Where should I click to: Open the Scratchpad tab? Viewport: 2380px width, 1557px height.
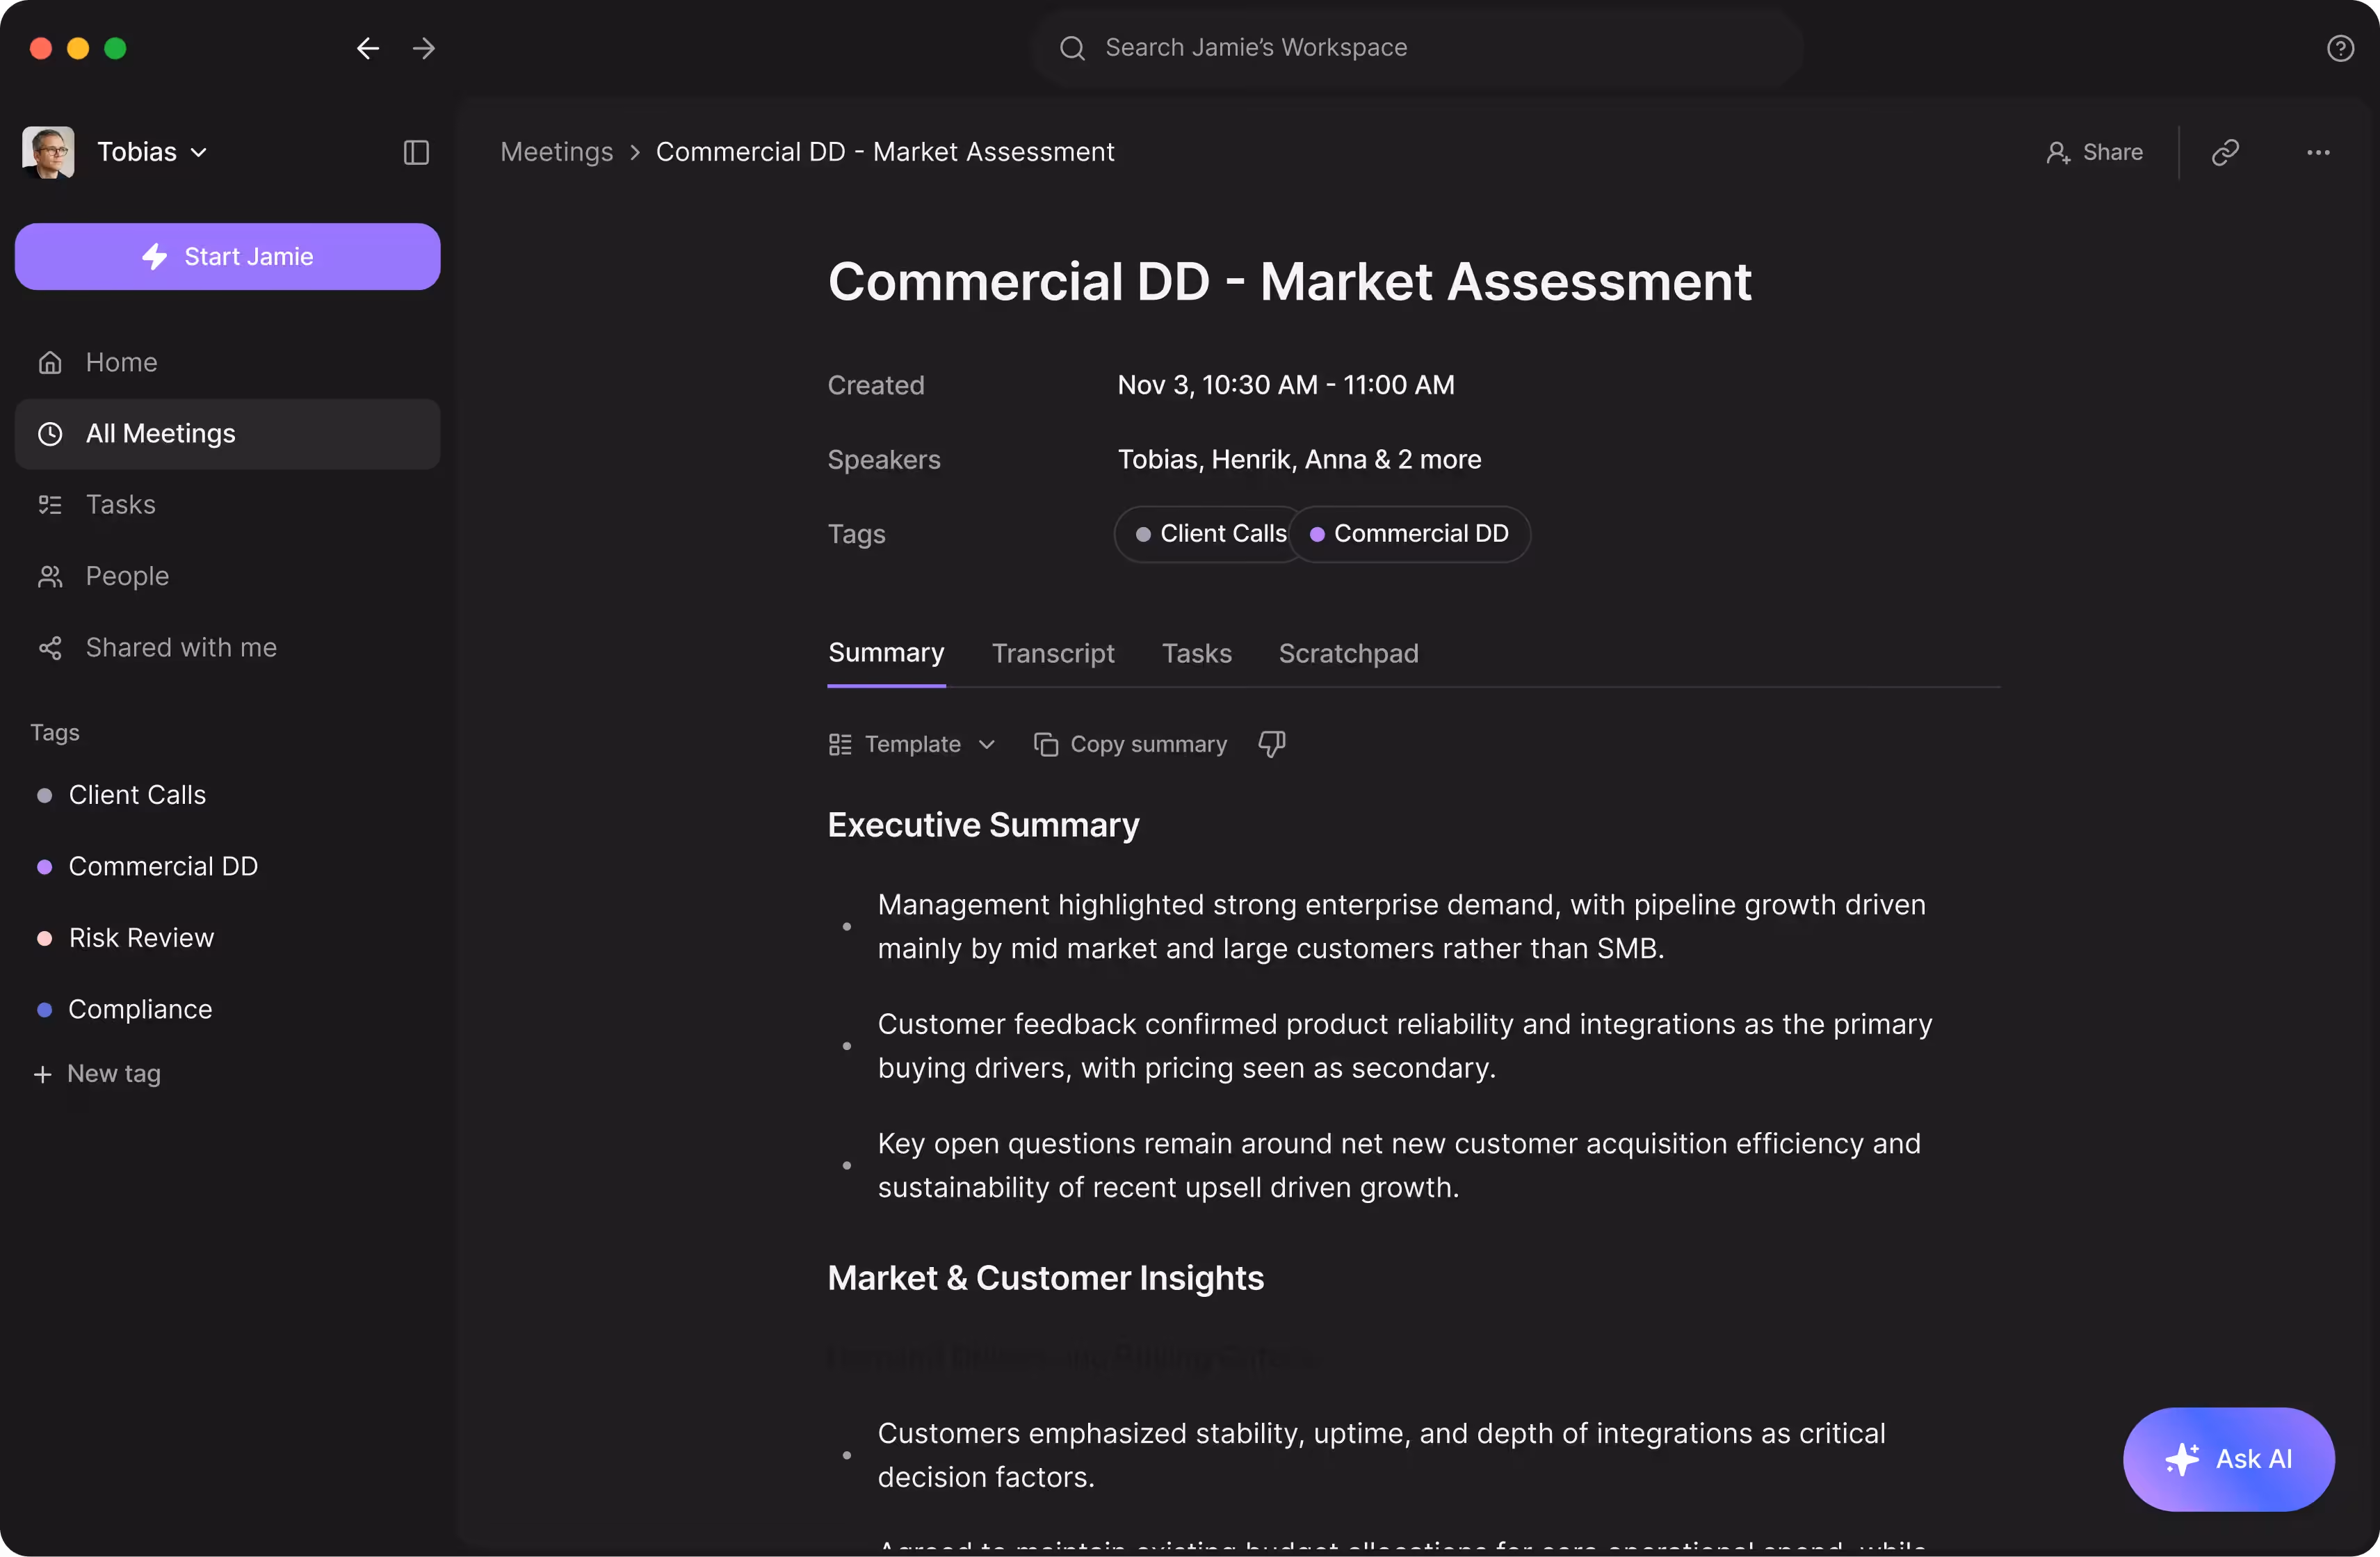point(1348,653)
